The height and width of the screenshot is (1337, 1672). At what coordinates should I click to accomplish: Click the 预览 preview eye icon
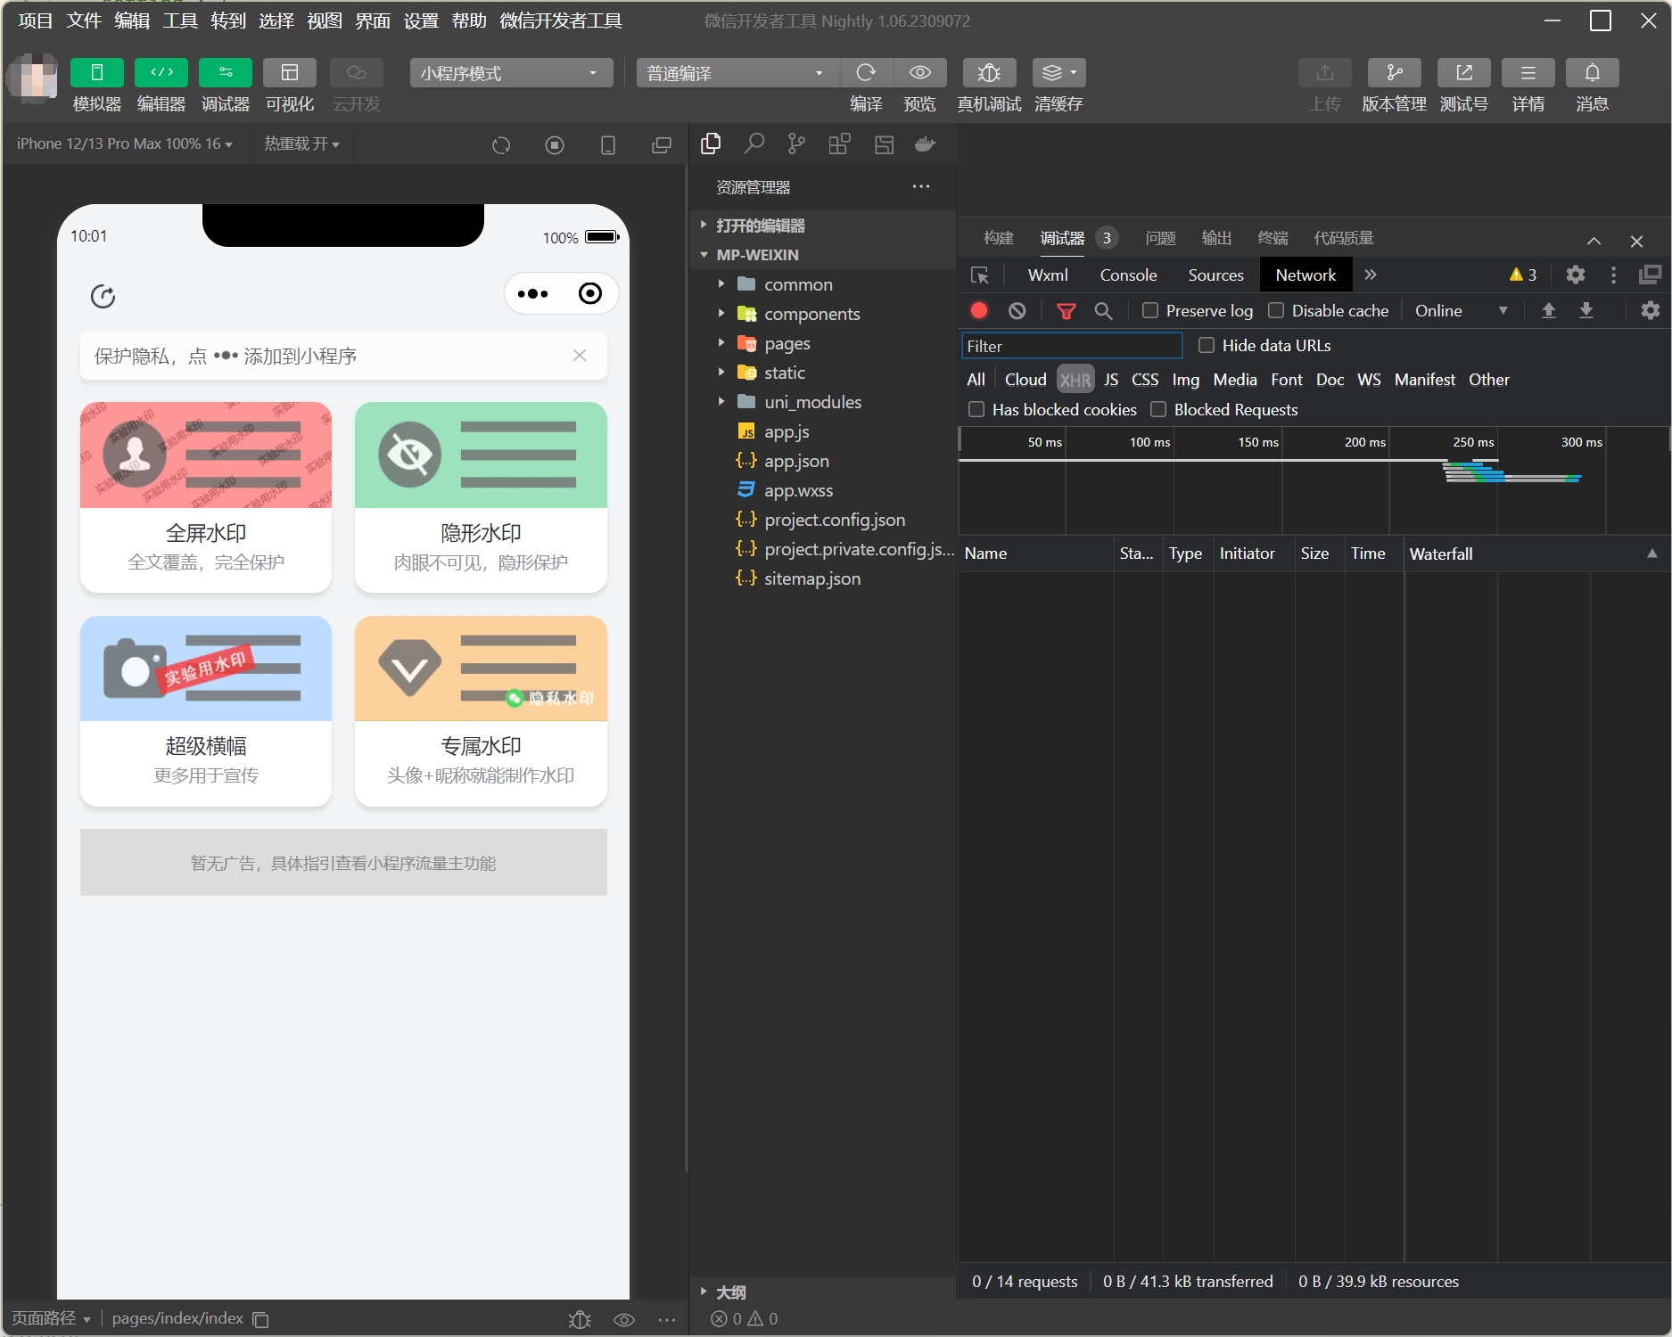pos(920,72)
